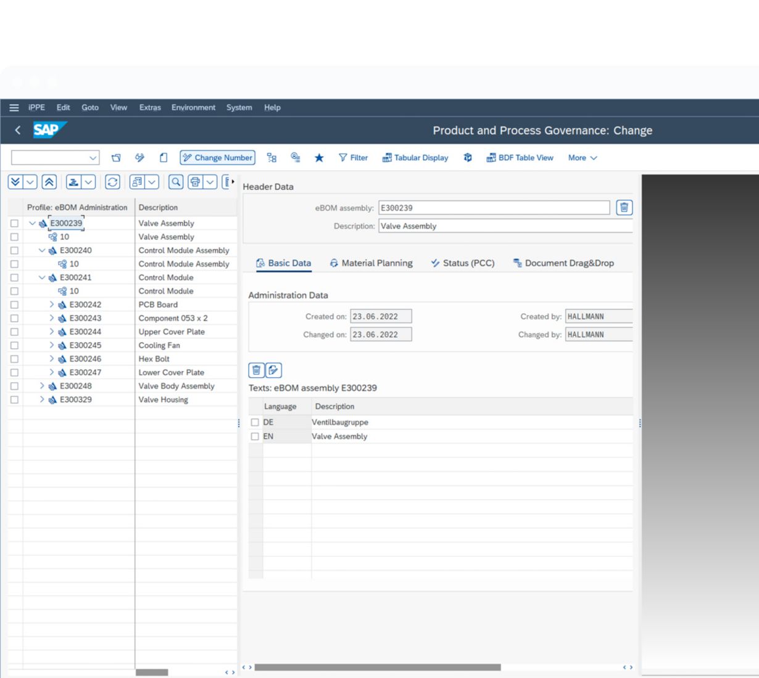759x678 pixels.
Task: Click the refresh icon in tree toolbar
Action: pos(112,182)
